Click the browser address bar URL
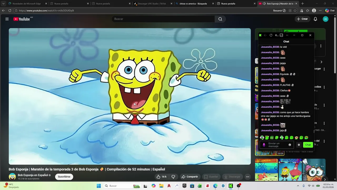The height and width of the screenshot is (190, 337). (46, 11)
